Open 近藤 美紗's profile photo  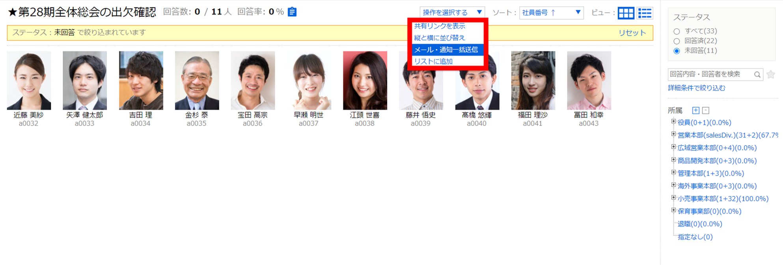point(29,80)
